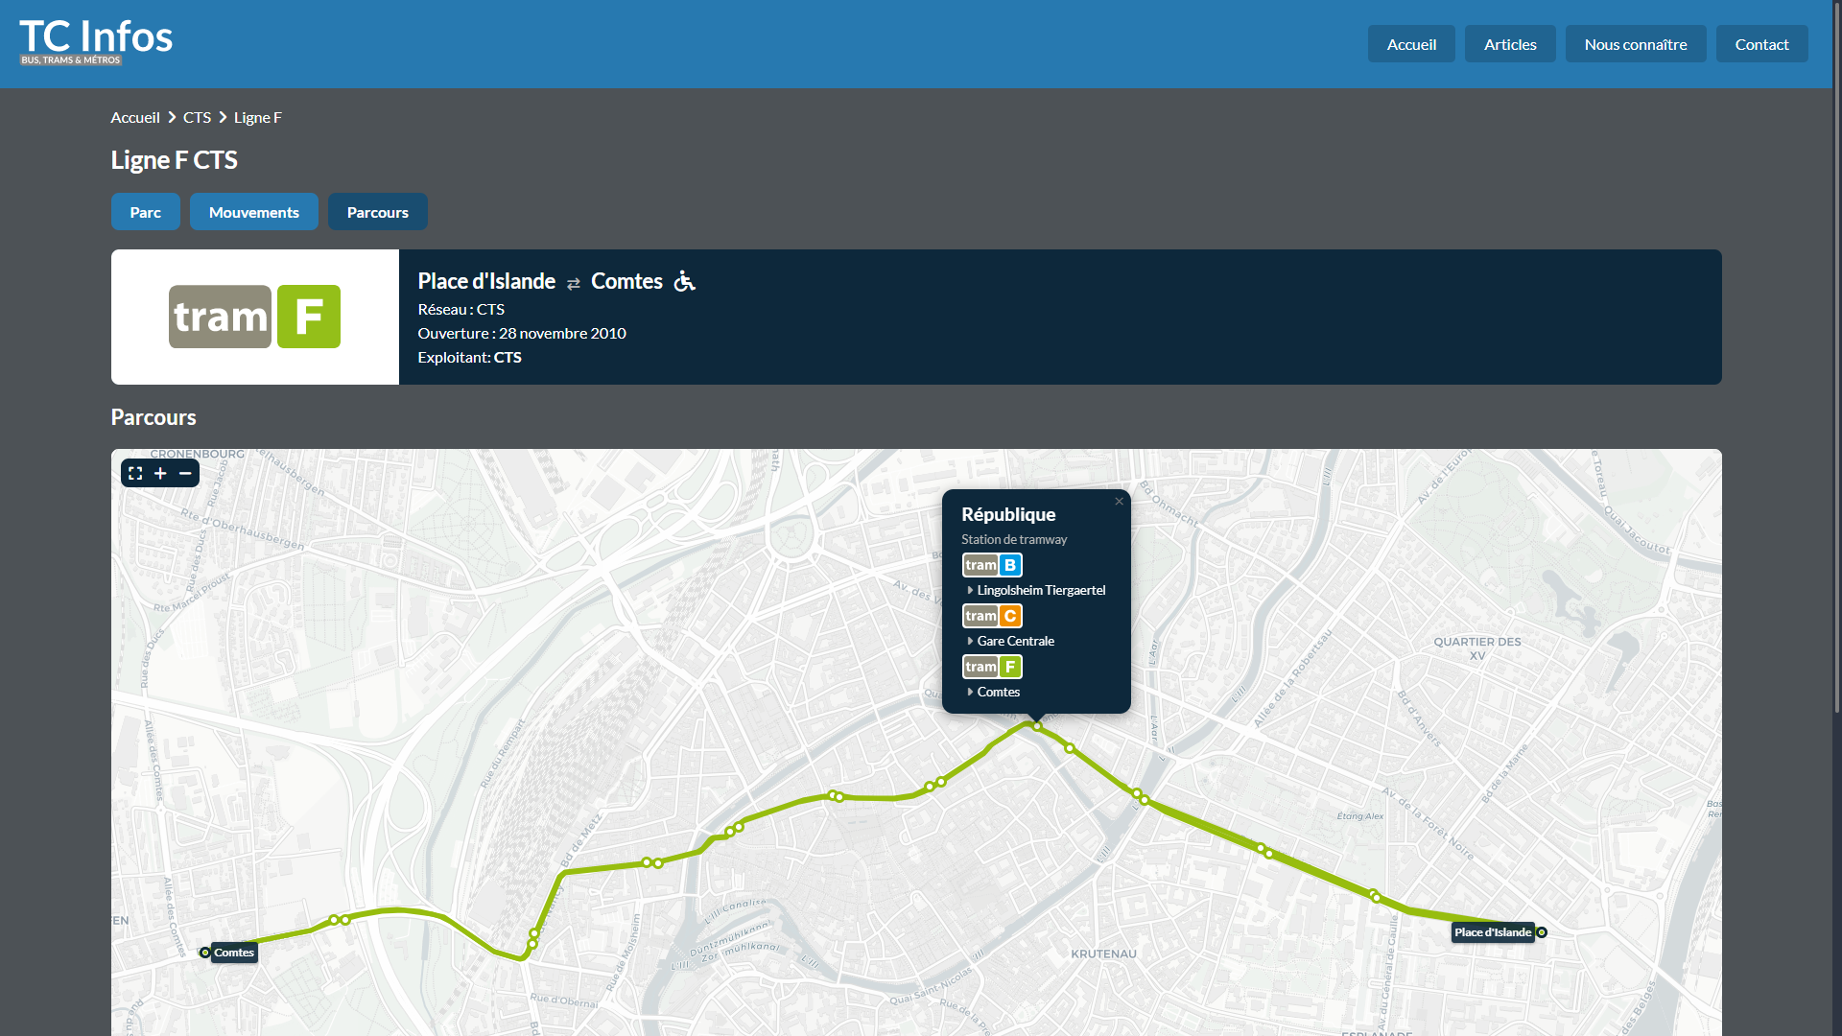Click the direction swap arrows icon

click(574, 283)
